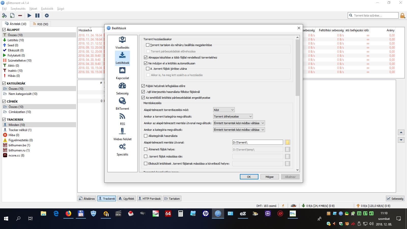Image resolution: width=407 pixels, height=229 pixels.
Task: Open the Fájl menu
Action: pos(4,9)
